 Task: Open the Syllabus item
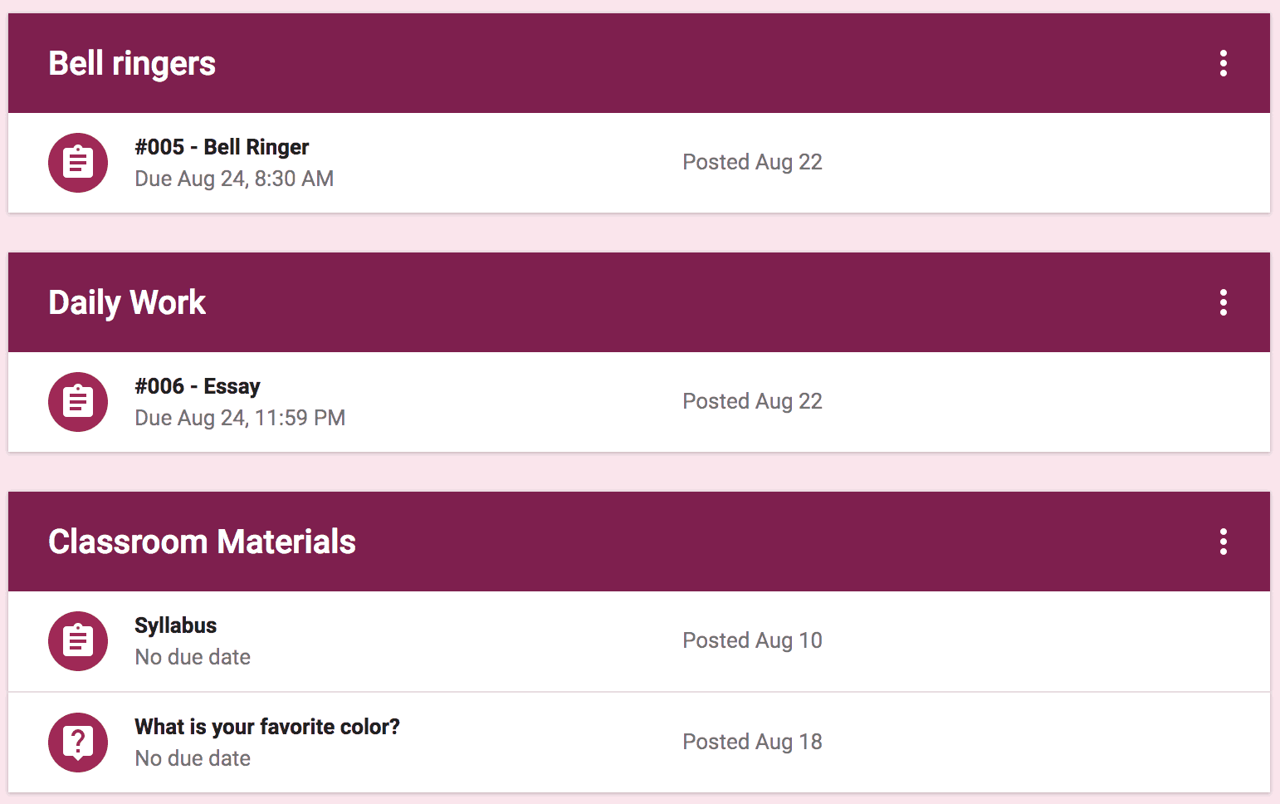click(x=176, y=625)
